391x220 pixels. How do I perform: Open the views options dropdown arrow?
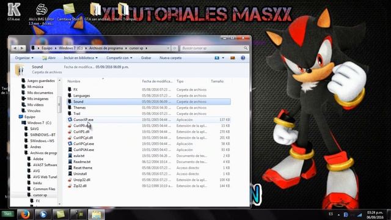tap(223, 58)
